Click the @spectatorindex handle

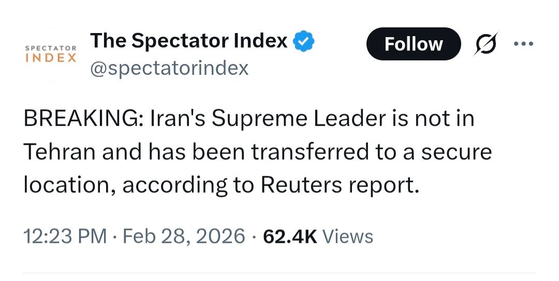coord(169,68)
